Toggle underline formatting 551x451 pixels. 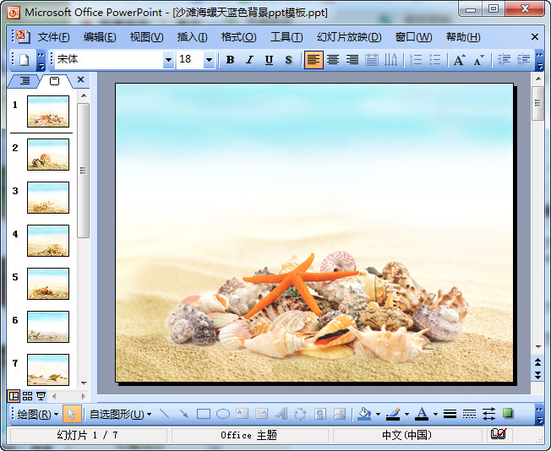[269, 60]
